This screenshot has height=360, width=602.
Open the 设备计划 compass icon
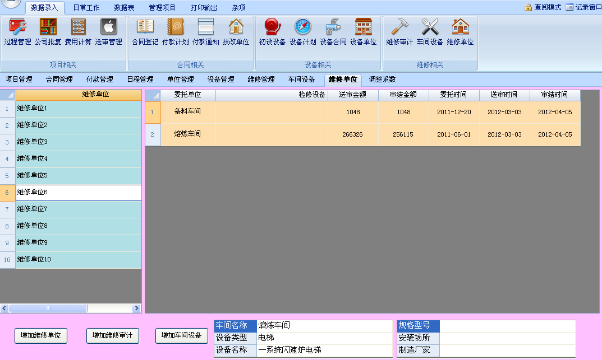coord(302,27)
